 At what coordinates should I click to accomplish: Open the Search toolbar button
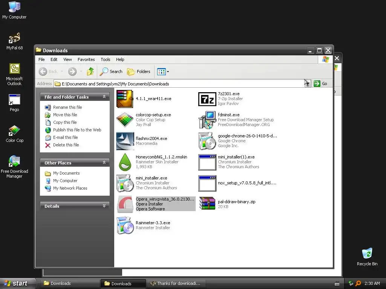[x=111, y=71]
